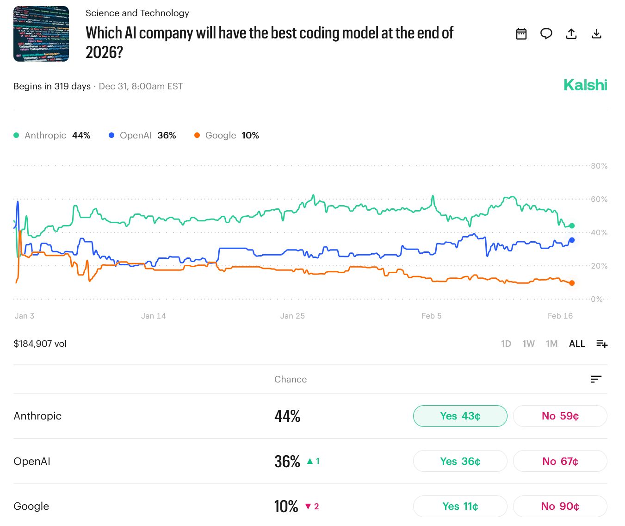Toggle the Google legend series

point(220,135)
